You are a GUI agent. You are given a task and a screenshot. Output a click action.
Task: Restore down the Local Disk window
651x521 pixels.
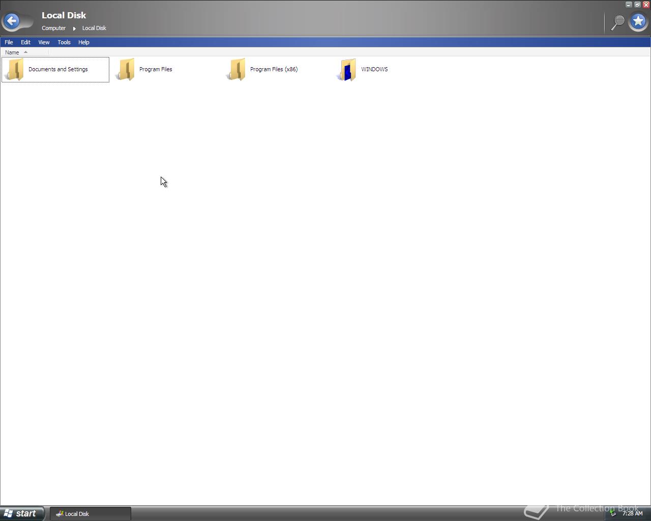point(637,5)
